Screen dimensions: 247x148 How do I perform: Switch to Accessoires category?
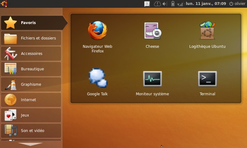click(31, 53)
